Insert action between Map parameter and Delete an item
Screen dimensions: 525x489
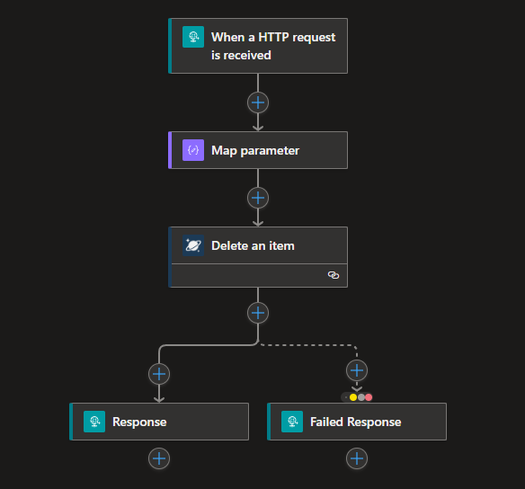point(258,198)
